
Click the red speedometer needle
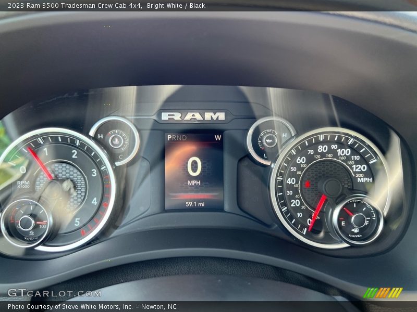coord(317,213)
